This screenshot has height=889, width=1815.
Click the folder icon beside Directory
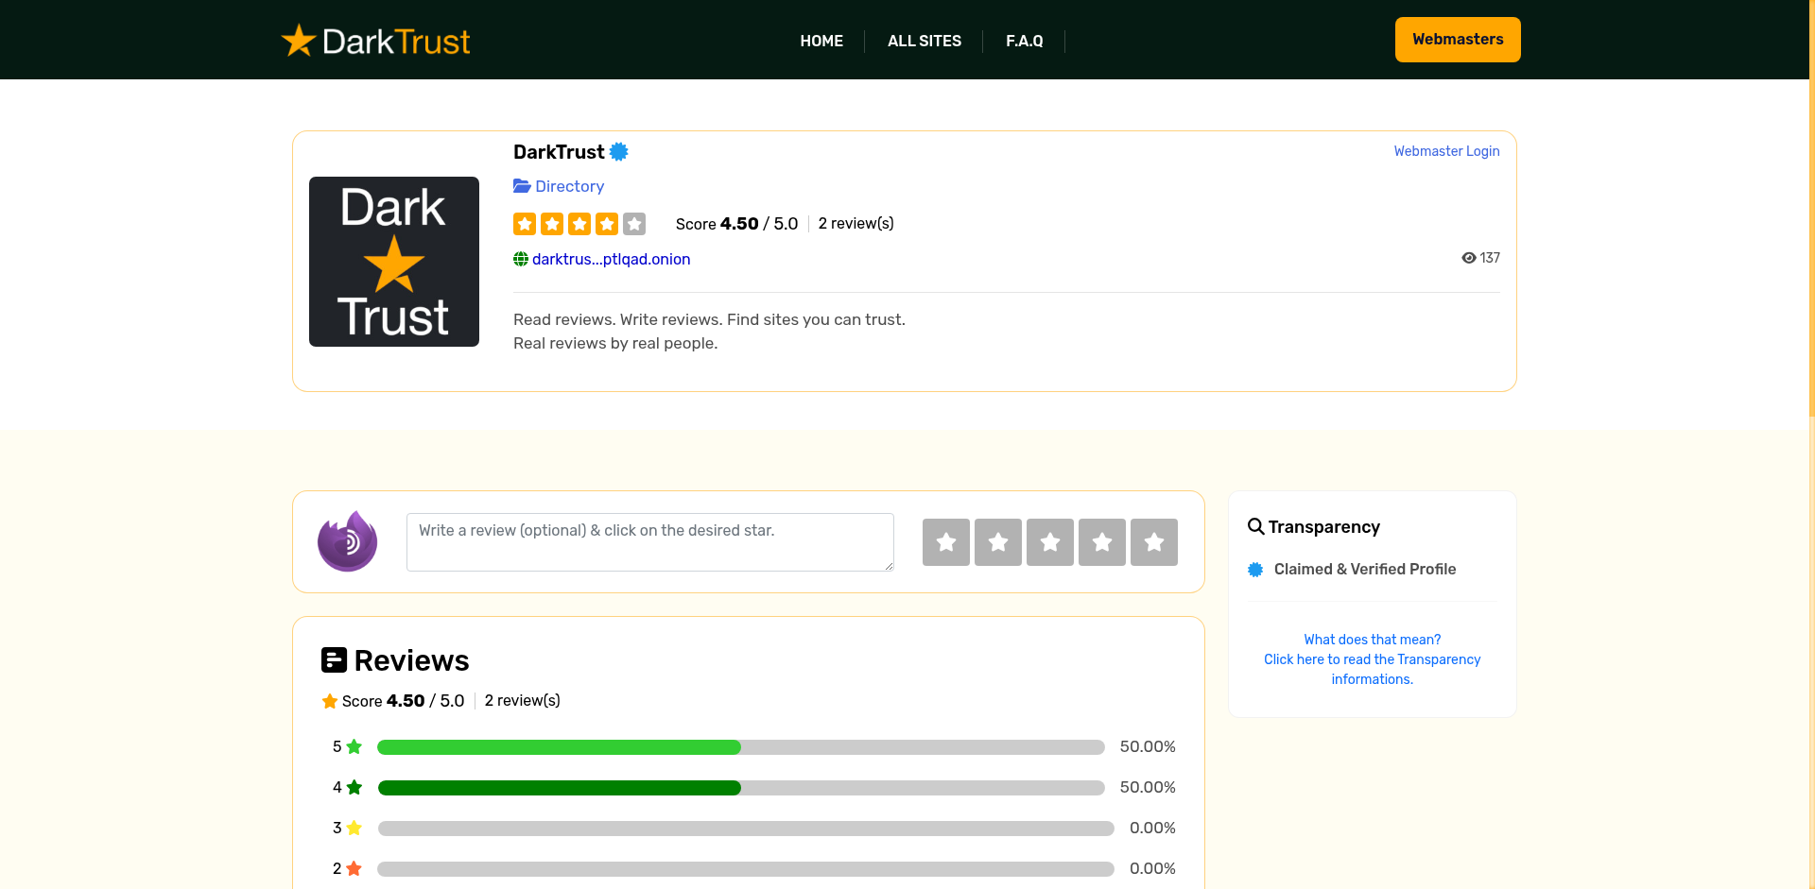521,185
